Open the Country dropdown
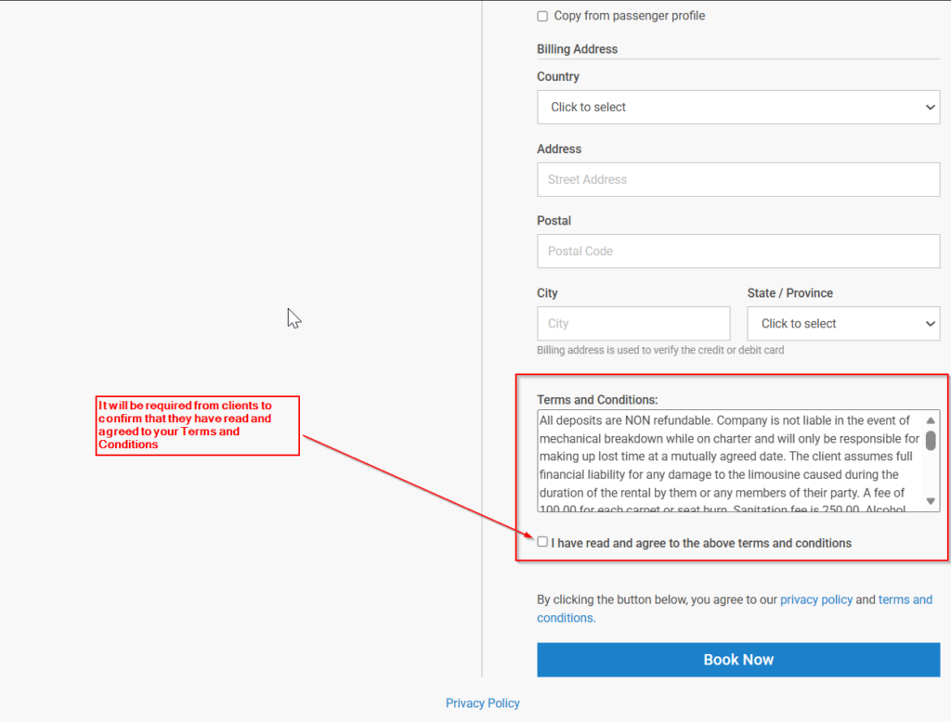The height and width of the screenshot is (722, 951). (x=738, y=107)
